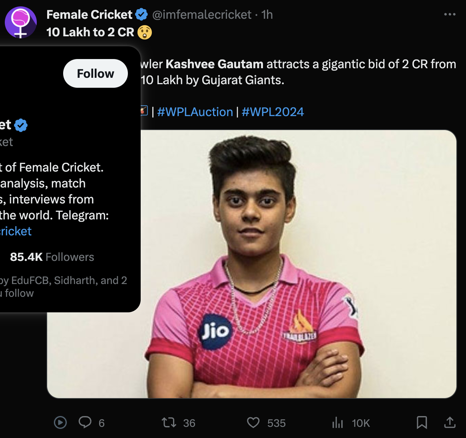Open the blue Telegram link in the bio
This screenshot has width=466, height=438.
pyautogui.click(x=15, y=231)
